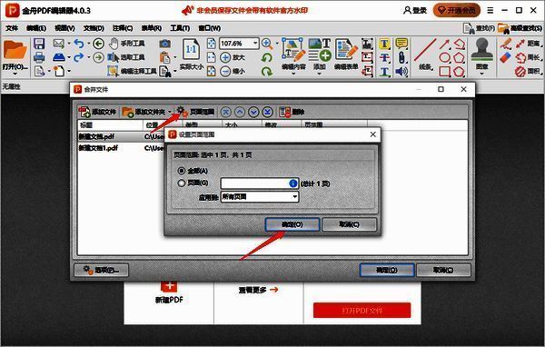The image size is (545, 347).
Task: Click the printer icon in toolbar
Action: click(x=39, y=57)
